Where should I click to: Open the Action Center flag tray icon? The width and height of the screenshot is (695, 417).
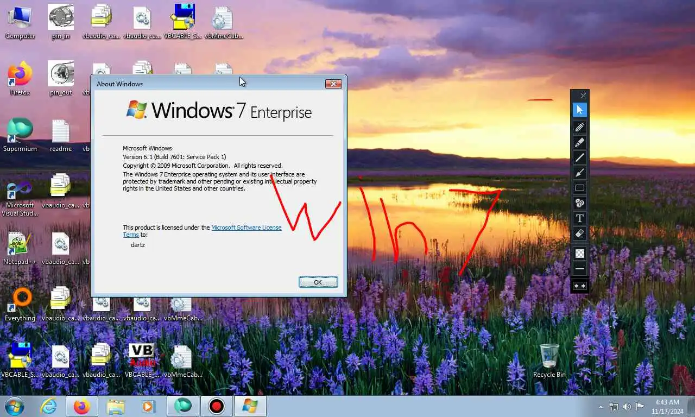[640, 407]
